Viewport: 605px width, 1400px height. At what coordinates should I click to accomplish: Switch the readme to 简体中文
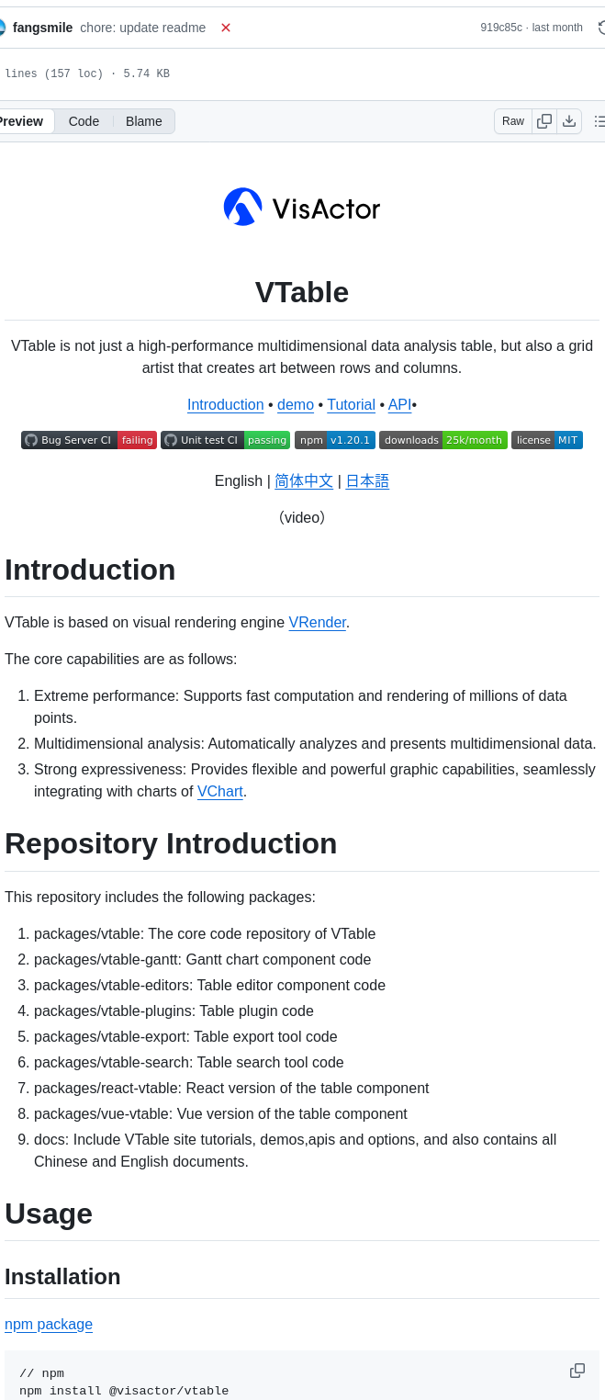[304, 480]
